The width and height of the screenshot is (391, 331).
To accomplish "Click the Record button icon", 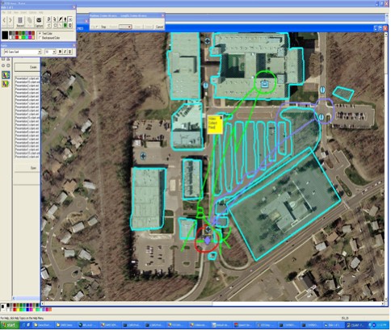I will tap(20, 20).
